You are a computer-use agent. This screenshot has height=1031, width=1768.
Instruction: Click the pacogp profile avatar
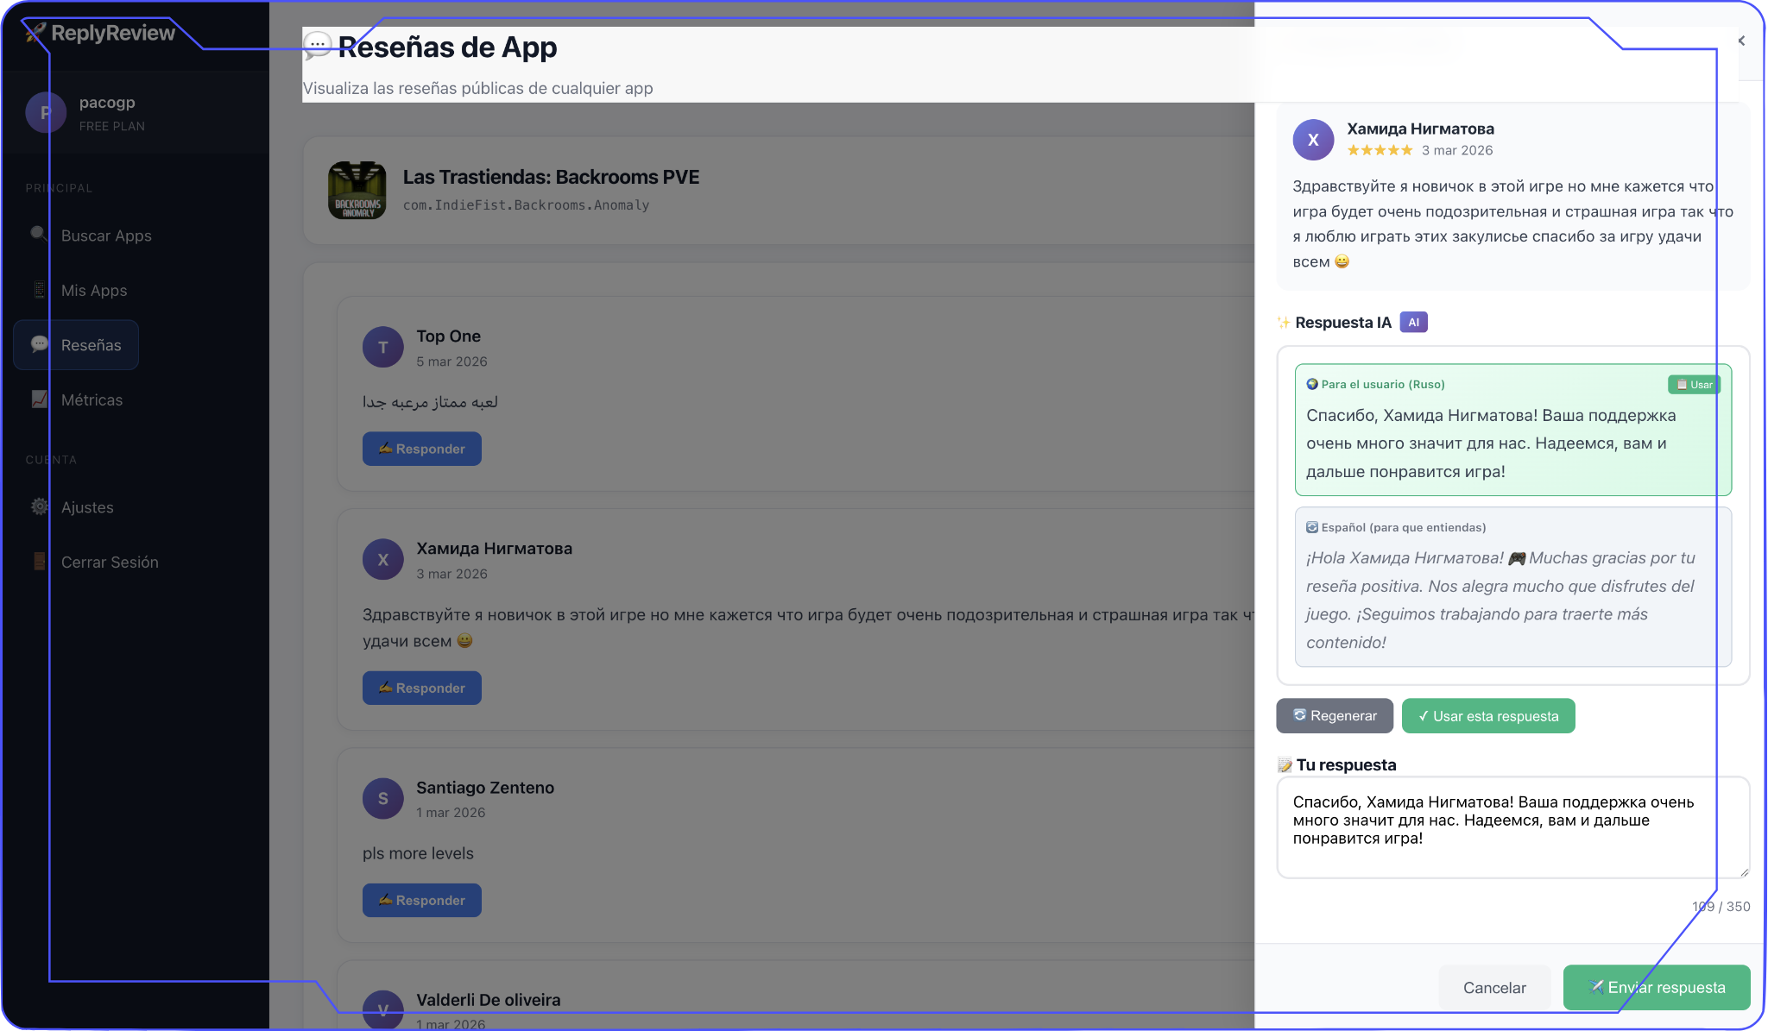[47, 112]
